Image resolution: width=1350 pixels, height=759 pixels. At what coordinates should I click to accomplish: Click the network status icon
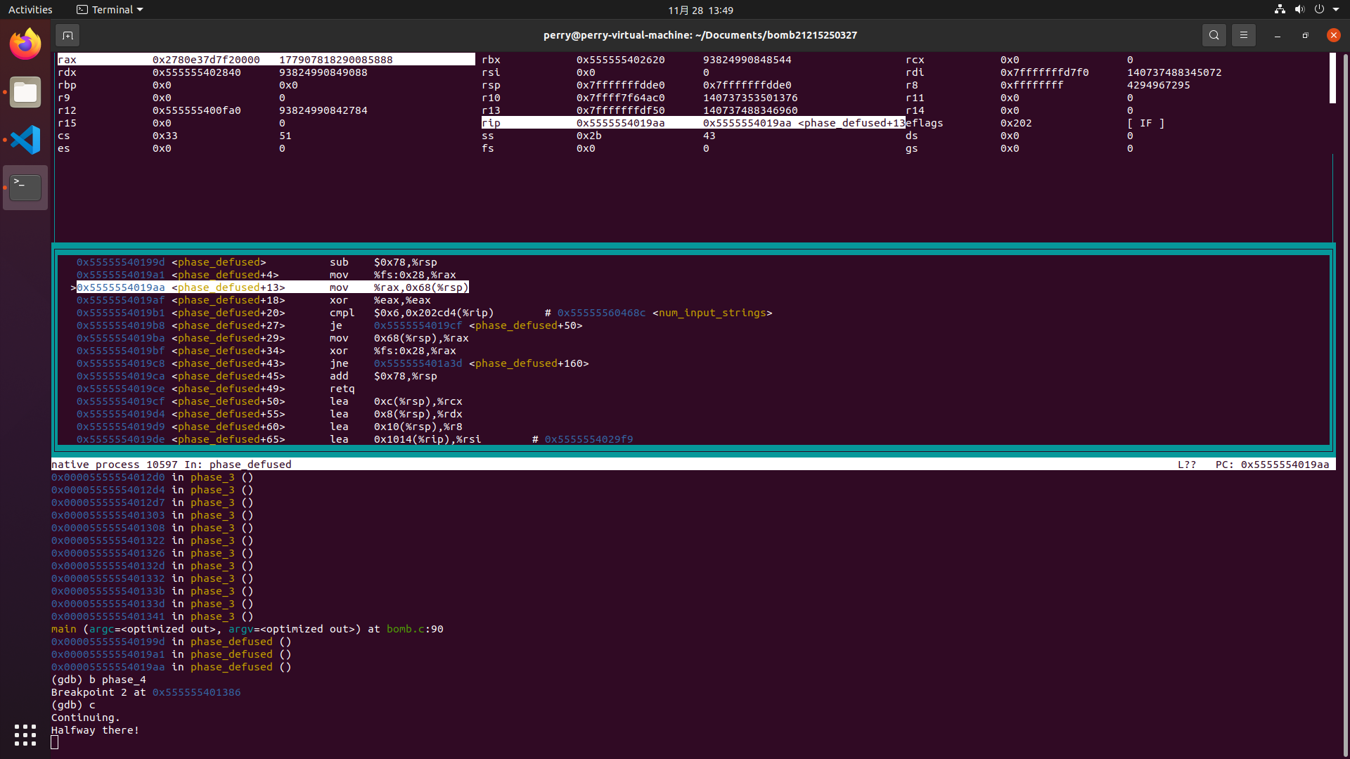pyautogui.click(x=1280, y=10)
